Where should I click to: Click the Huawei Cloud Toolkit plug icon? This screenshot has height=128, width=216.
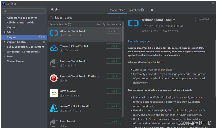54,63
